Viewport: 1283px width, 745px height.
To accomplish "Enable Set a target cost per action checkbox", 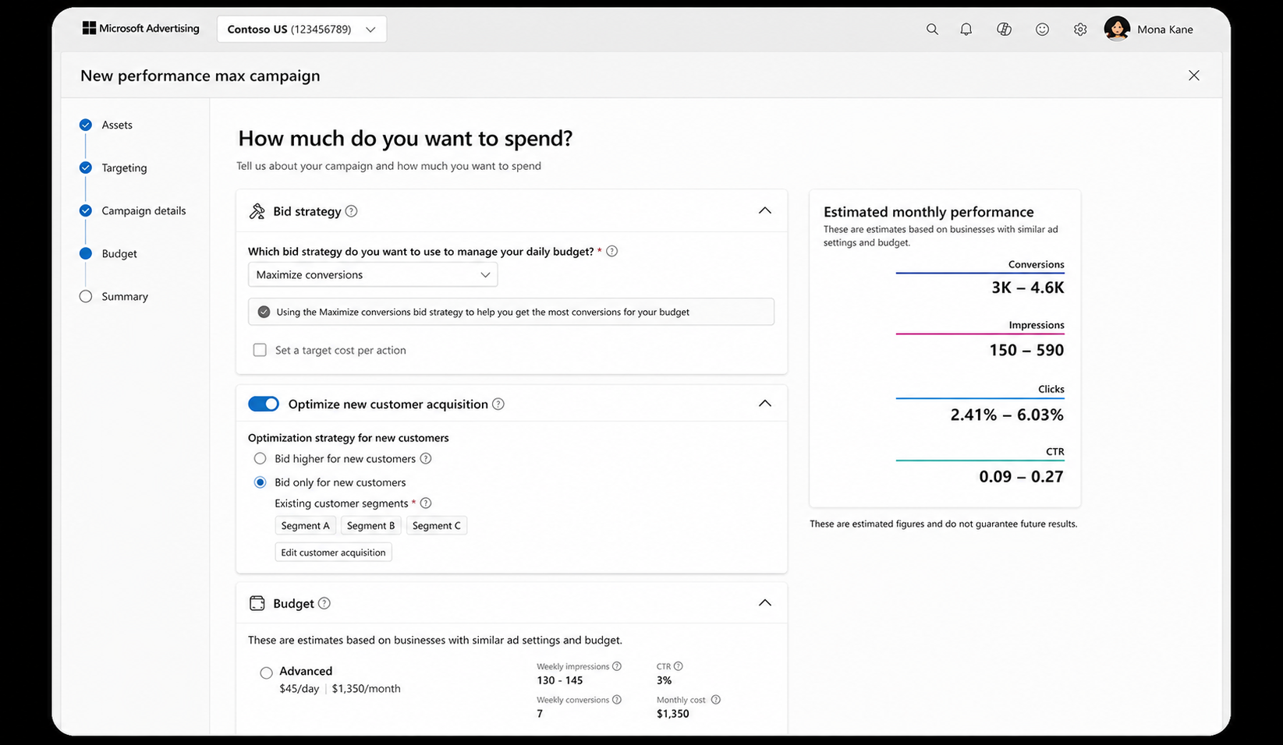I will [260, 350].
